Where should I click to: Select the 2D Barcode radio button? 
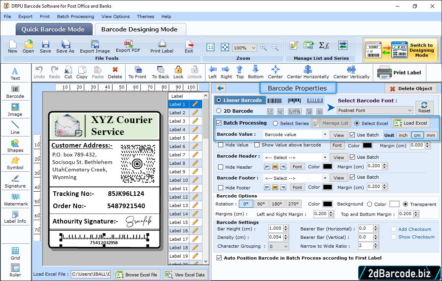pyautogui.click(x=219, y=111)
